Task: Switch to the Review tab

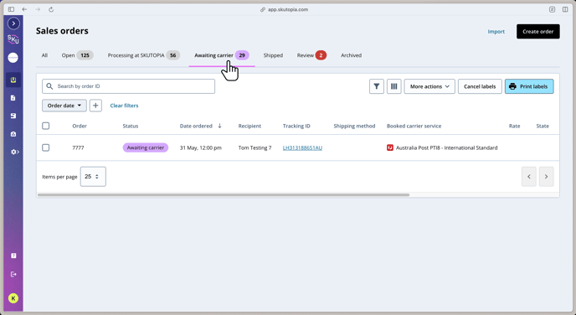Action: pyautogui.click(x=311, y=55)
